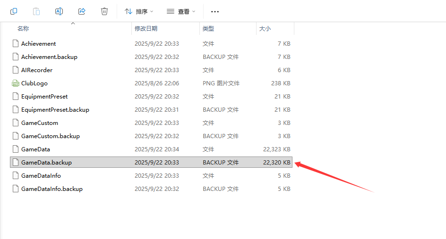Open the three-dot more options menu
Image resolution: width=446 pixels, height=239 pixels.
point(215,11)
